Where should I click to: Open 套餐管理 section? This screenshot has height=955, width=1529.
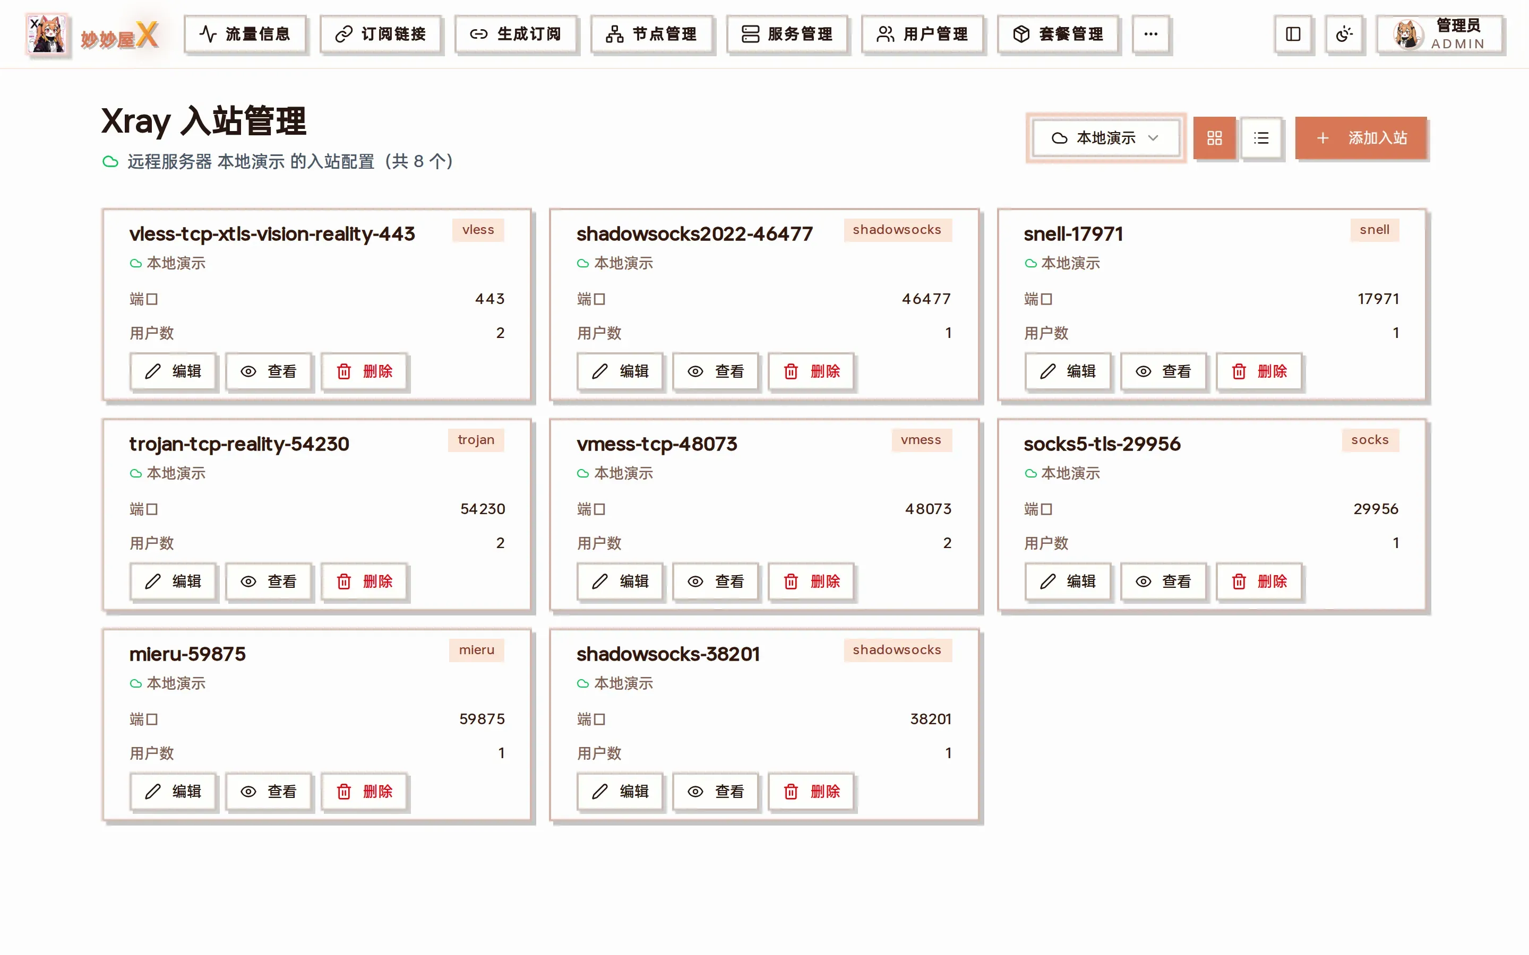pos(1058,34)
